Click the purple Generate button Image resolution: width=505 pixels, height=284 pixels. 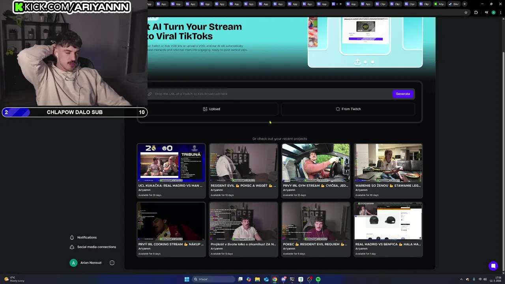[x=403, y=94]
